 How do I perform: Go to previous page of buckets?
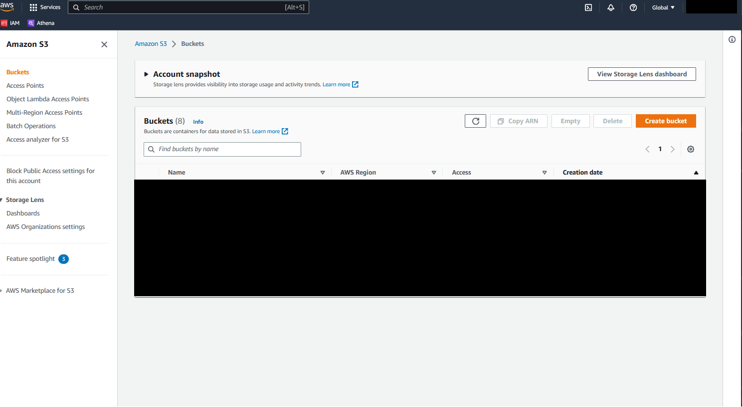647,149
